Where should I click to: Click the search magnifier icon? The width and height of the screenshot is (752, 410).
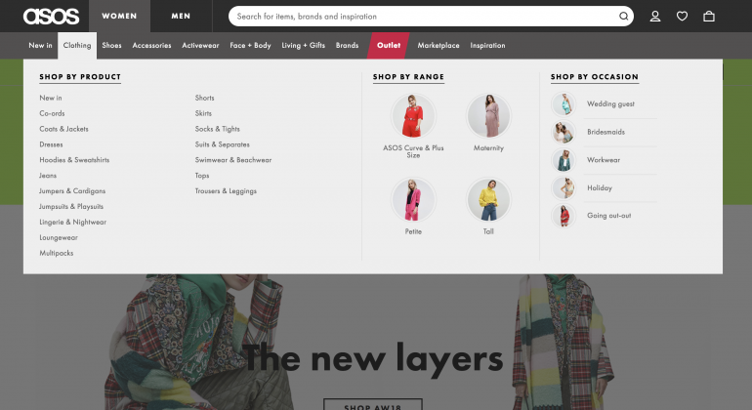pyautogui.click(x=623, y=17)
